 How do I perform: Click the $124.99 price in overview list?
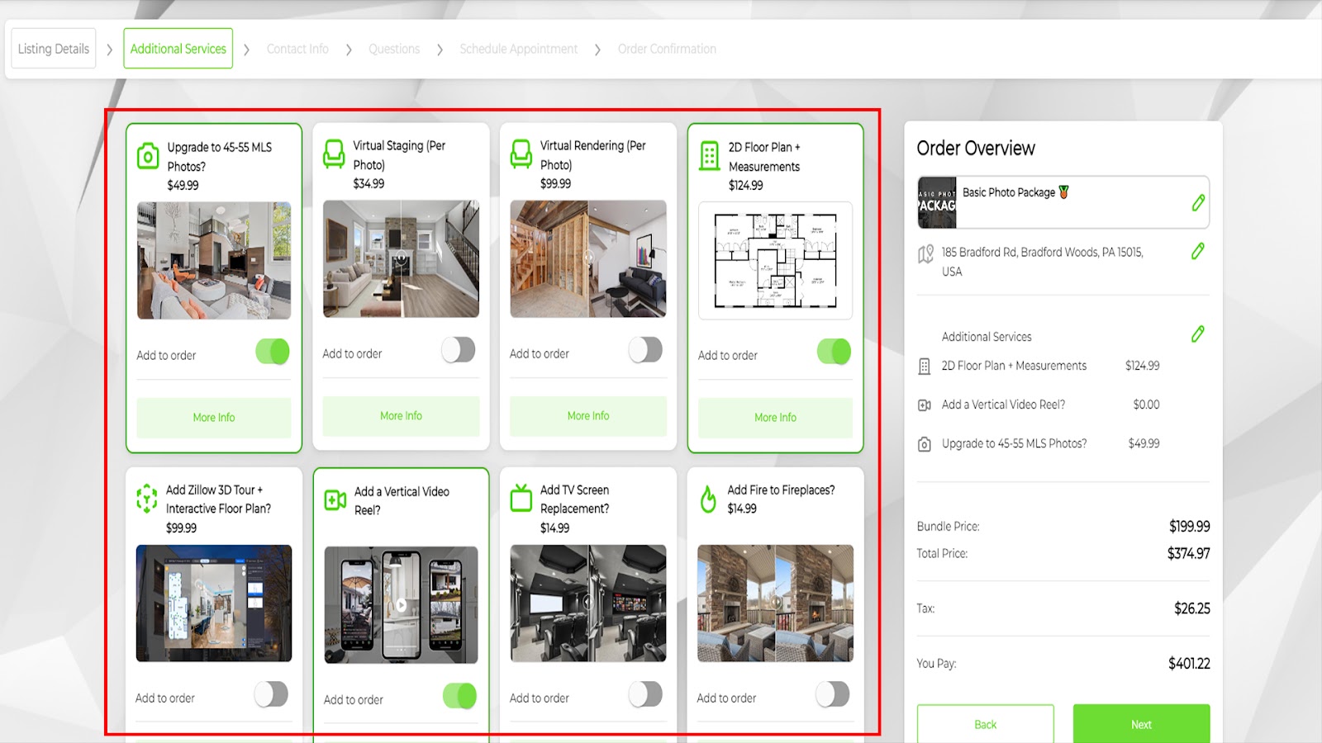[x=1143, y=366]
